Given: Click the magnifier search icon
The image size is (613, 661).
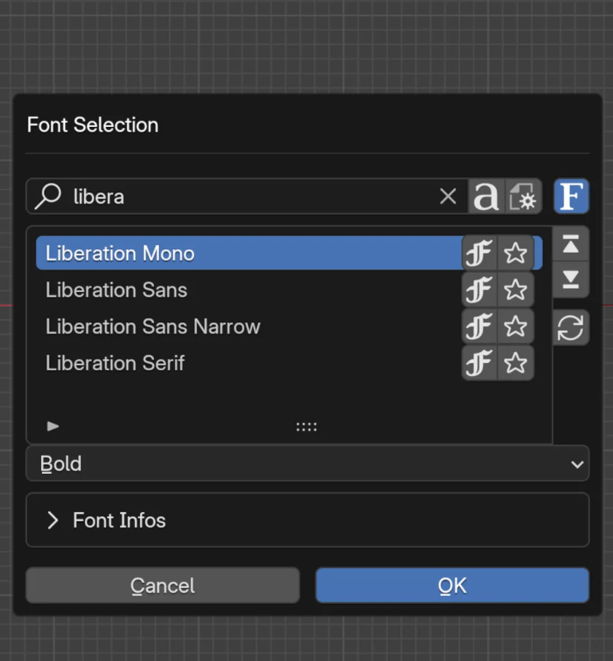Looking at the screenshot, I should click(48, 196).
